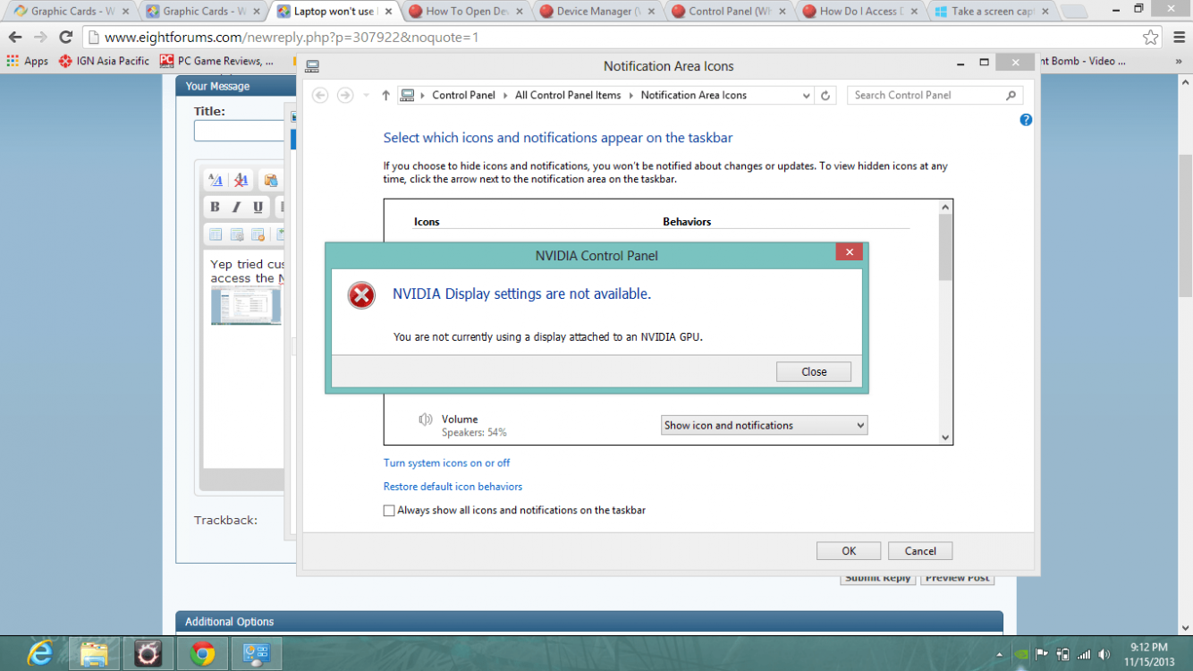The image size is (1193, 671).
Task: Click the switch editor mode A/A icon
Action: [216, 180]
